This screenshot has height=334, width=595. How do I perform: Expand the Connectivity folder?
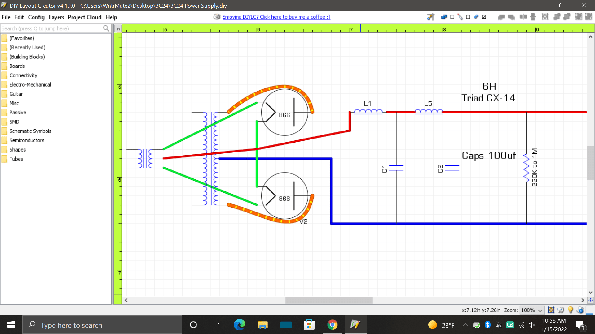(x=23, y=75)
